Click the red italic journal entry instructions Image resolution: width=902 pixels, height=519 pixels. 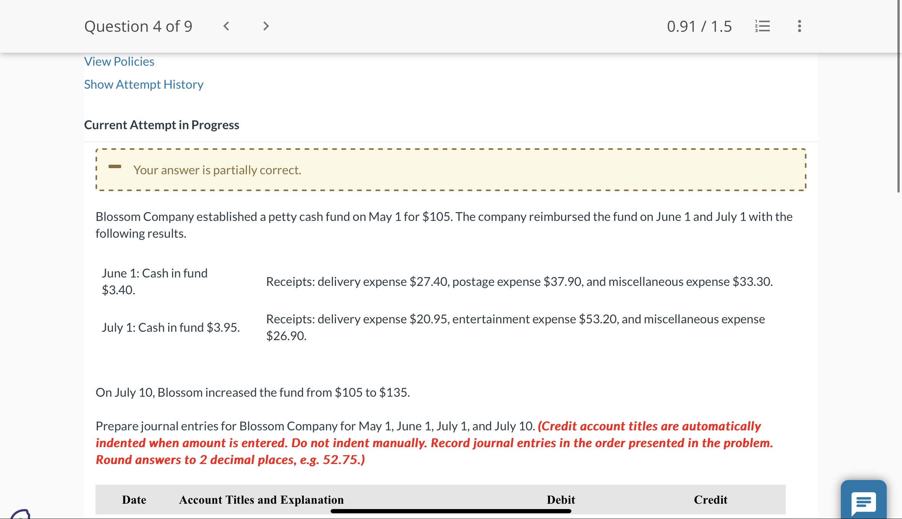point(434,443)
